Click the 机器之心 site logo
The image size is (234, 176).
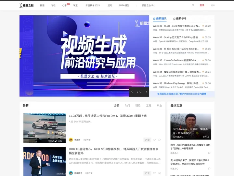pos(26,6)
